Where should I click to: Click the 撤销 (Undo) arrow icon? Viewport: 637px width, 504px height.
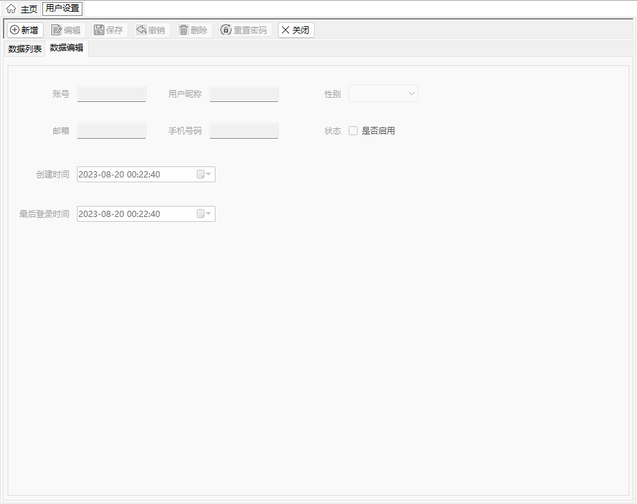(141, 30)
